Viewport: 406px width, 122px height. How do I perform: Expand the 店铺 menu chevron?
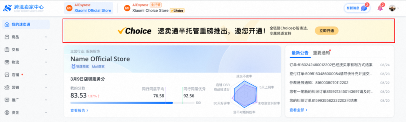tap(46, 75)
